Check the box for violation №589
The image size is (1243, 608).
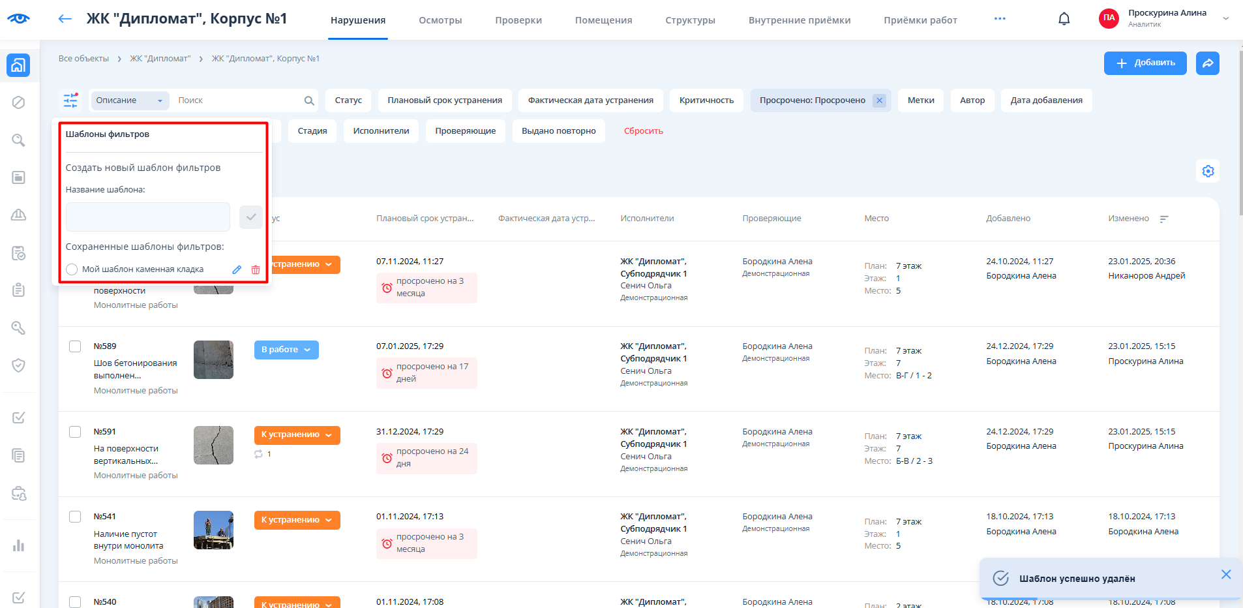[75, 346]
